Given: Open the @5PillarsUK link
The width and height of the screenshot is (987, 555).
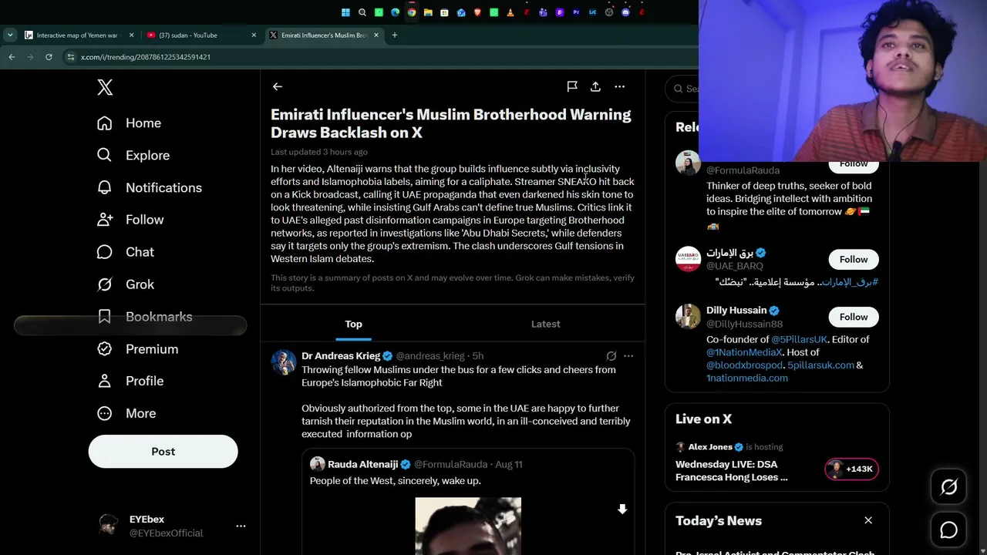Looking at the screenshot, I should [799, 339].
